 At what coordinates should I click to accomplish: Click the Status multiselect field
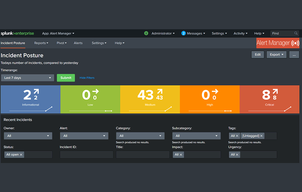pos(28,155)
